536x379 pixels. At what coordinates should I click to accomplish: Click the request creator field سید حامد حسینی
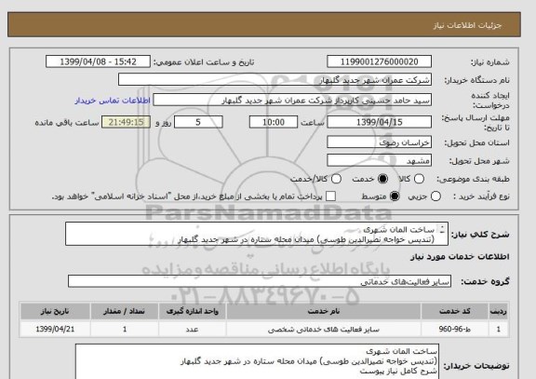pyautogui.click(x=292, y=101)
